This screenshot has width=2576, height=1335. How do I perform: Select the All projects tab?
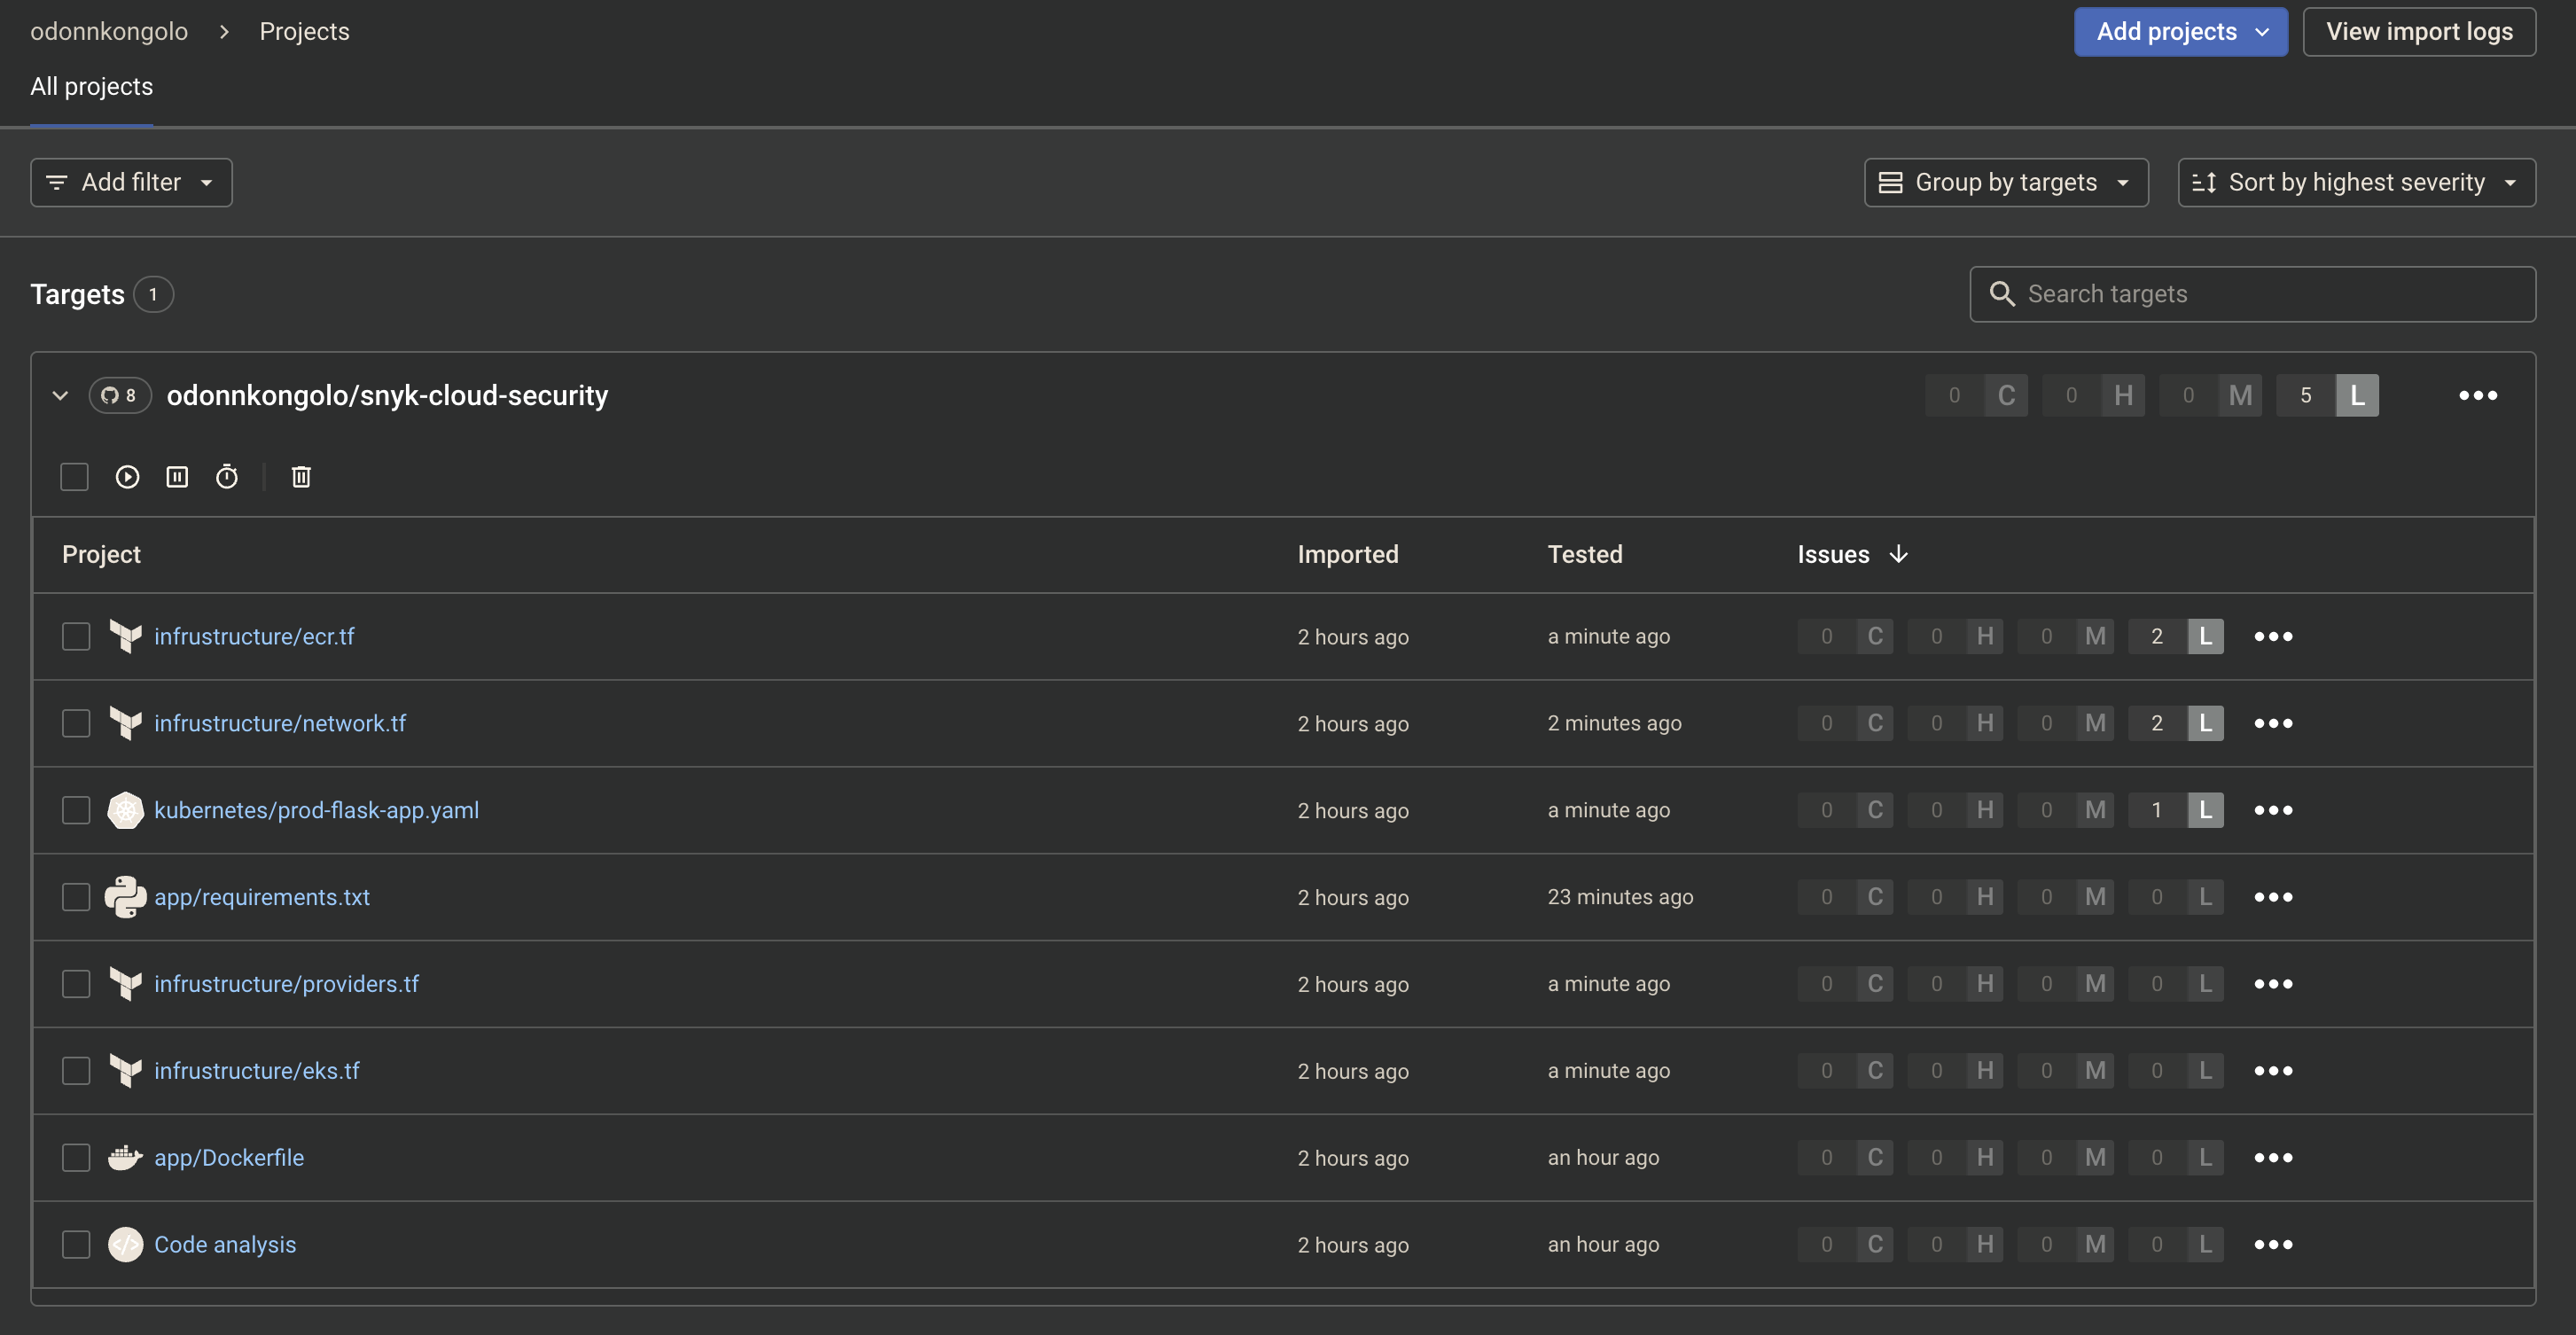coord(91,87)
